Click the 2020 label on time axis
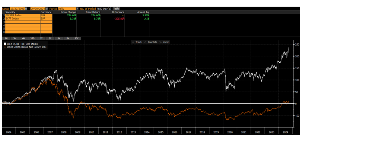The image size is (369, 143). click(x=230, y=132)
